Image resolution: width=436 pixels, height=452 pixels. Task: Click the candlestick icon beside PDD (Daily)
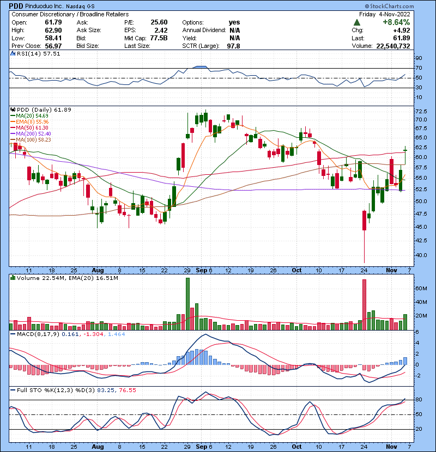(x=13, y=109)
